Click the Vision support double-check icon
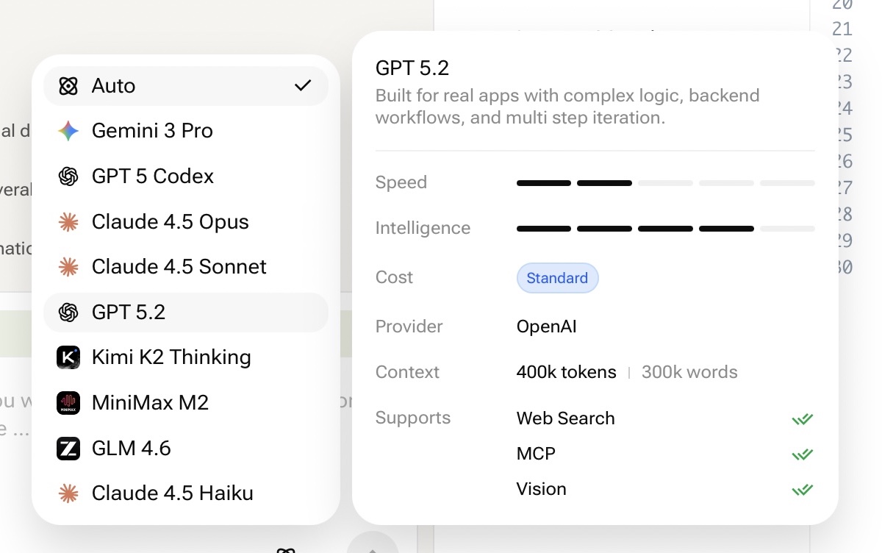This screenshot has height=553, width=882. coord(802,490)
